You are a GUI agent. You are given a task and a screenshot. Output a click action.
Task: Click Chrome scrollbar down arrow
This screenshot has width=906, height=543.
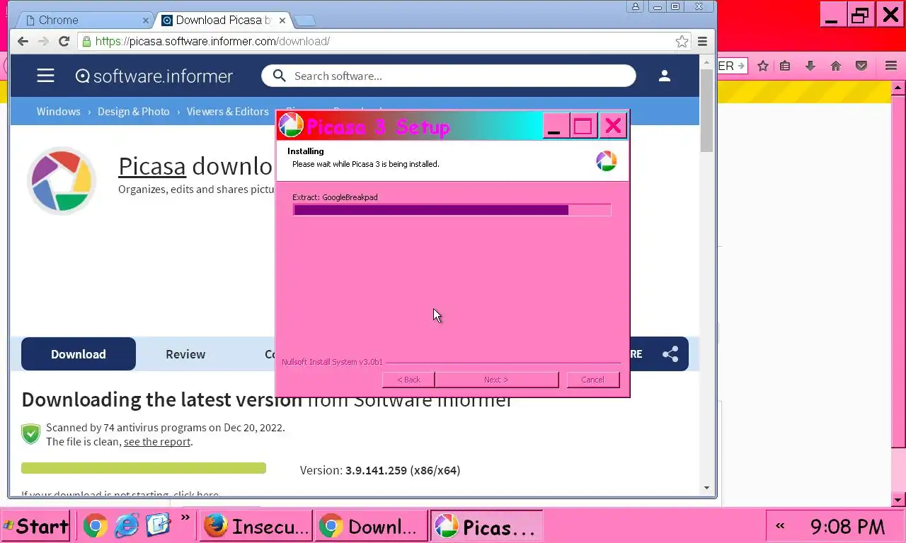(x=706, y=488)
